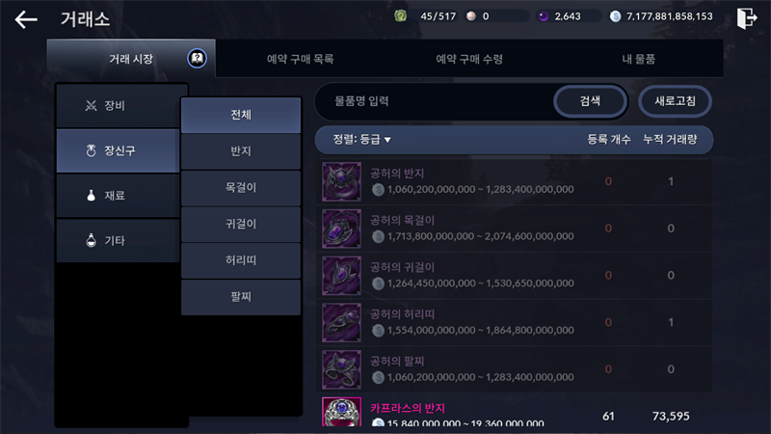This screenshot has height=434, width=771.
Task: Switch to the 예약 구매 목록 tab
Action: tap(300, 59)
